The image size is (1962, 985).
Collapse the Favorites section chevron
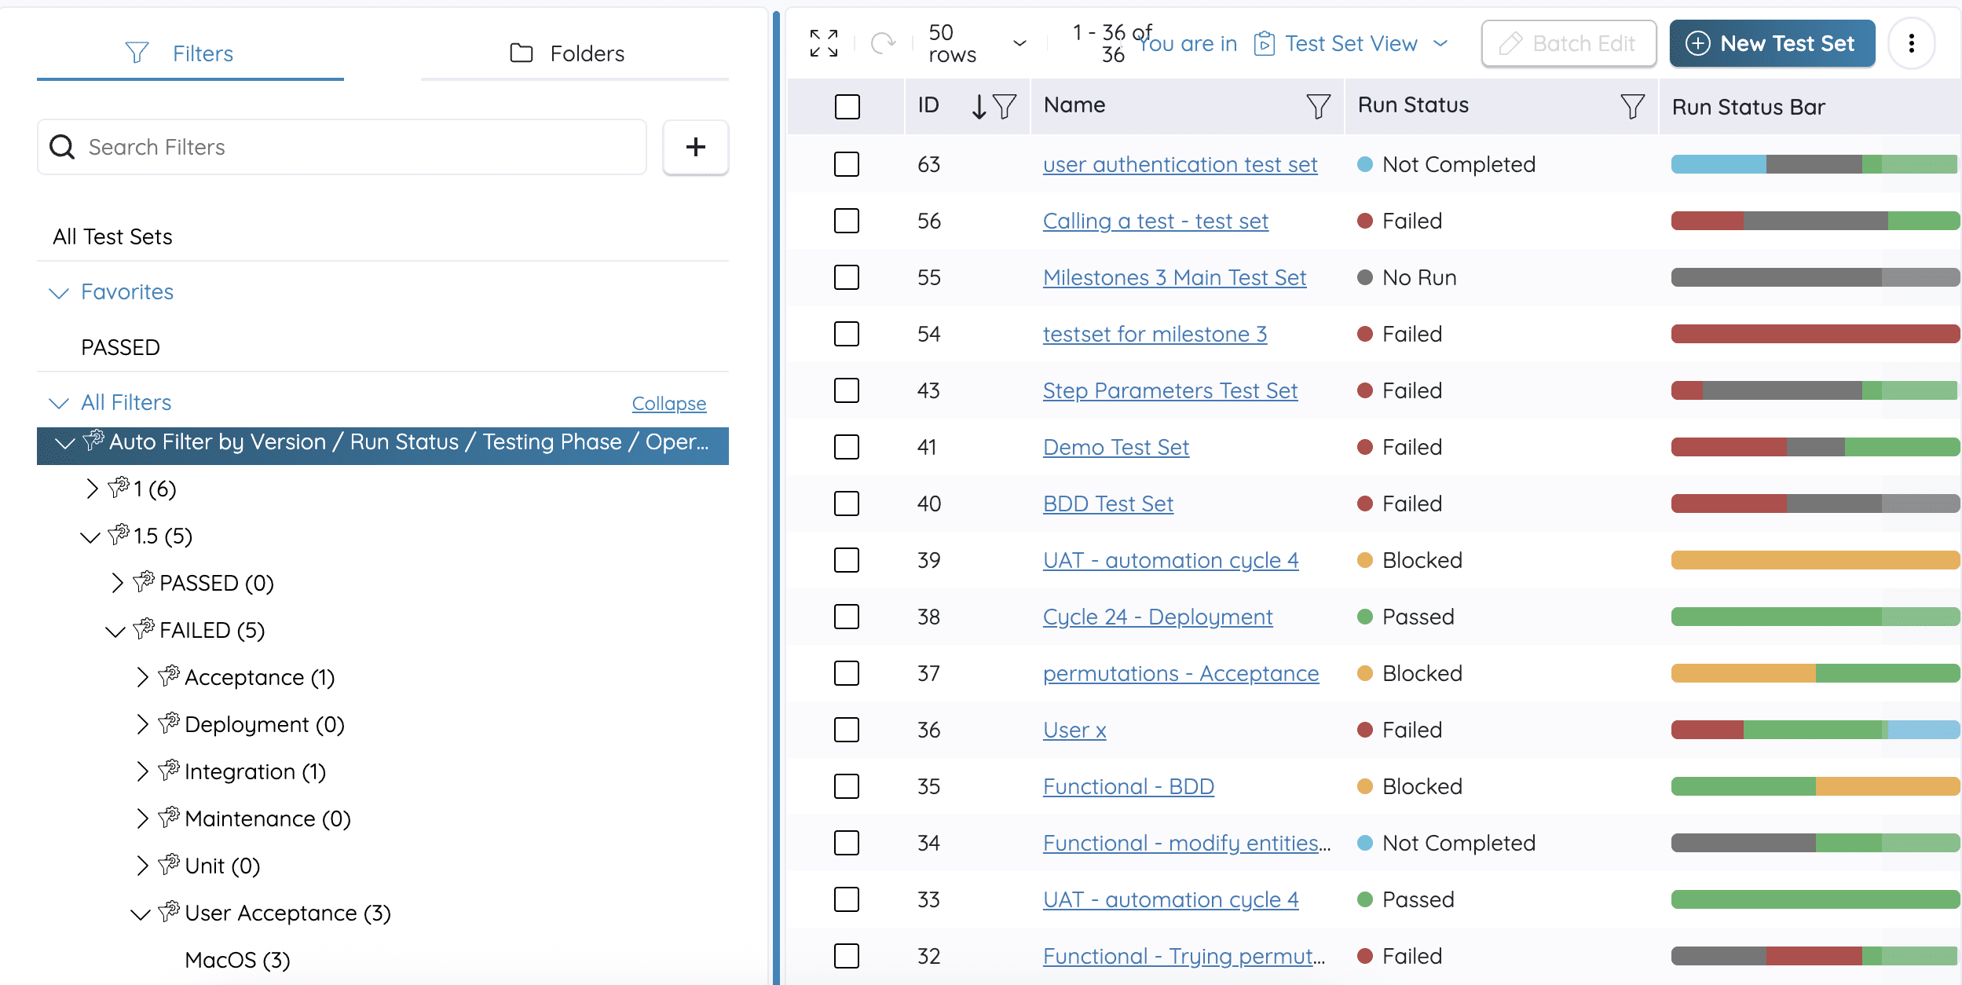pyautogui.click(x=59, y=292)
